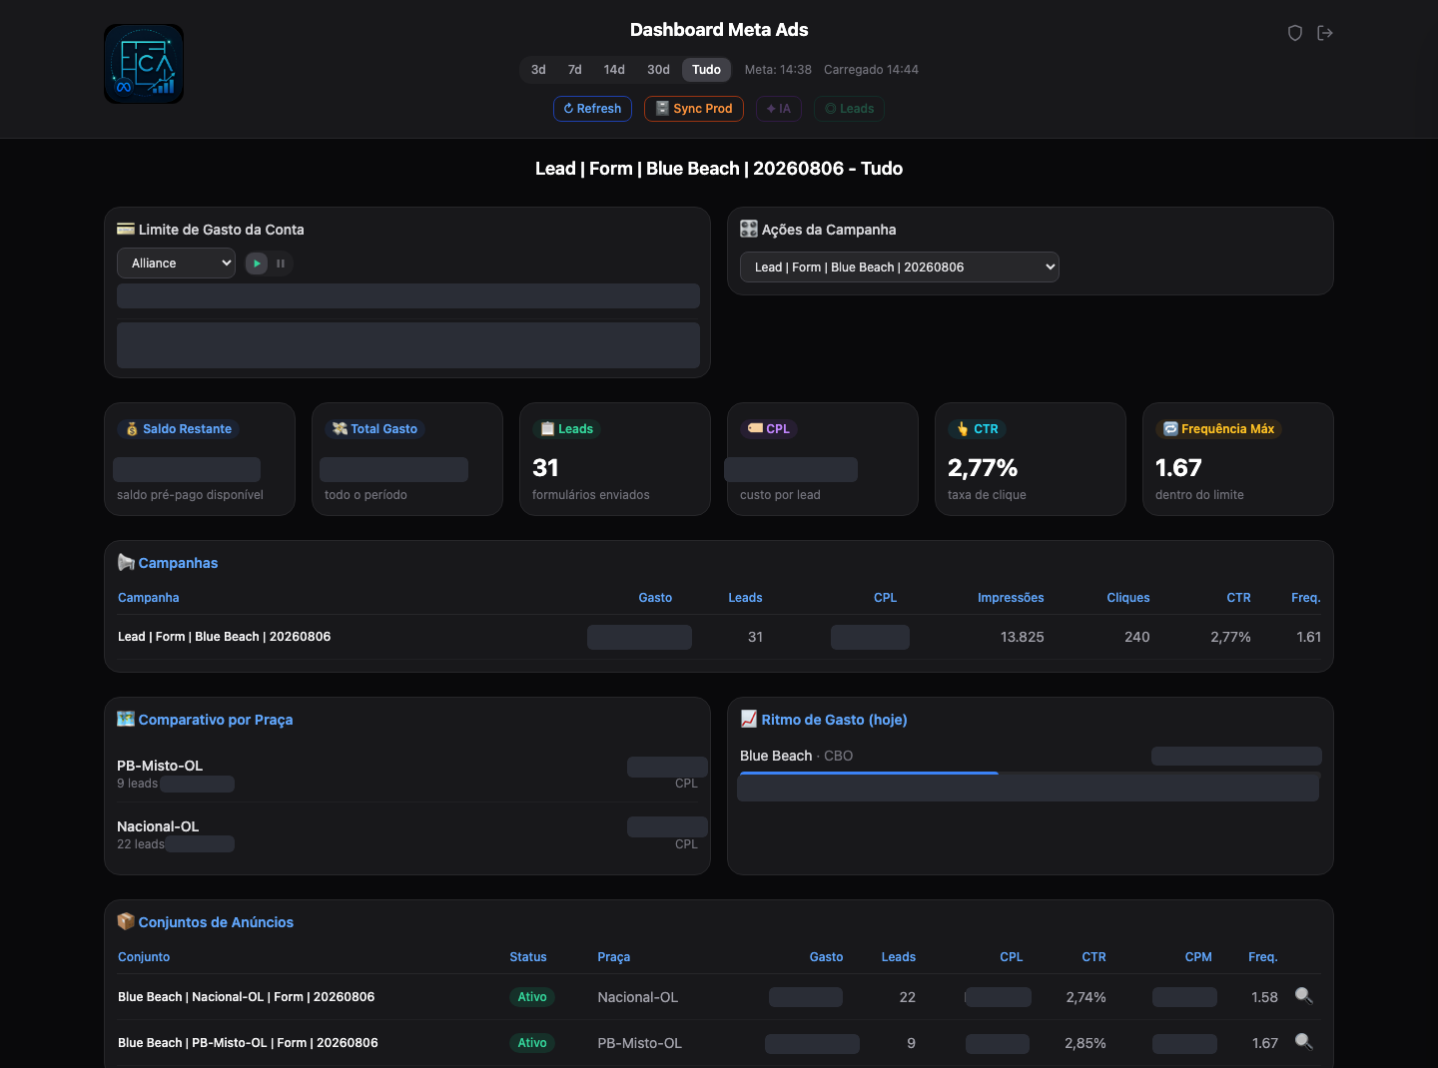The width and height of the screenshot is (1438, 1068).
Task: Click the Frequência Máx card showing 1.67
Action: coord(1238,459)
